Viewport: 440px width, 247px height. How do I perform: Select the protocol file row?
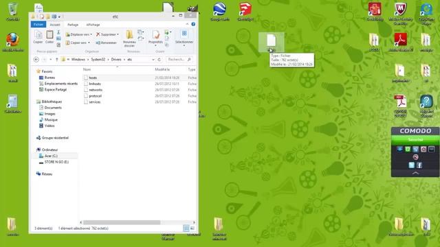[x=140, y=96]
